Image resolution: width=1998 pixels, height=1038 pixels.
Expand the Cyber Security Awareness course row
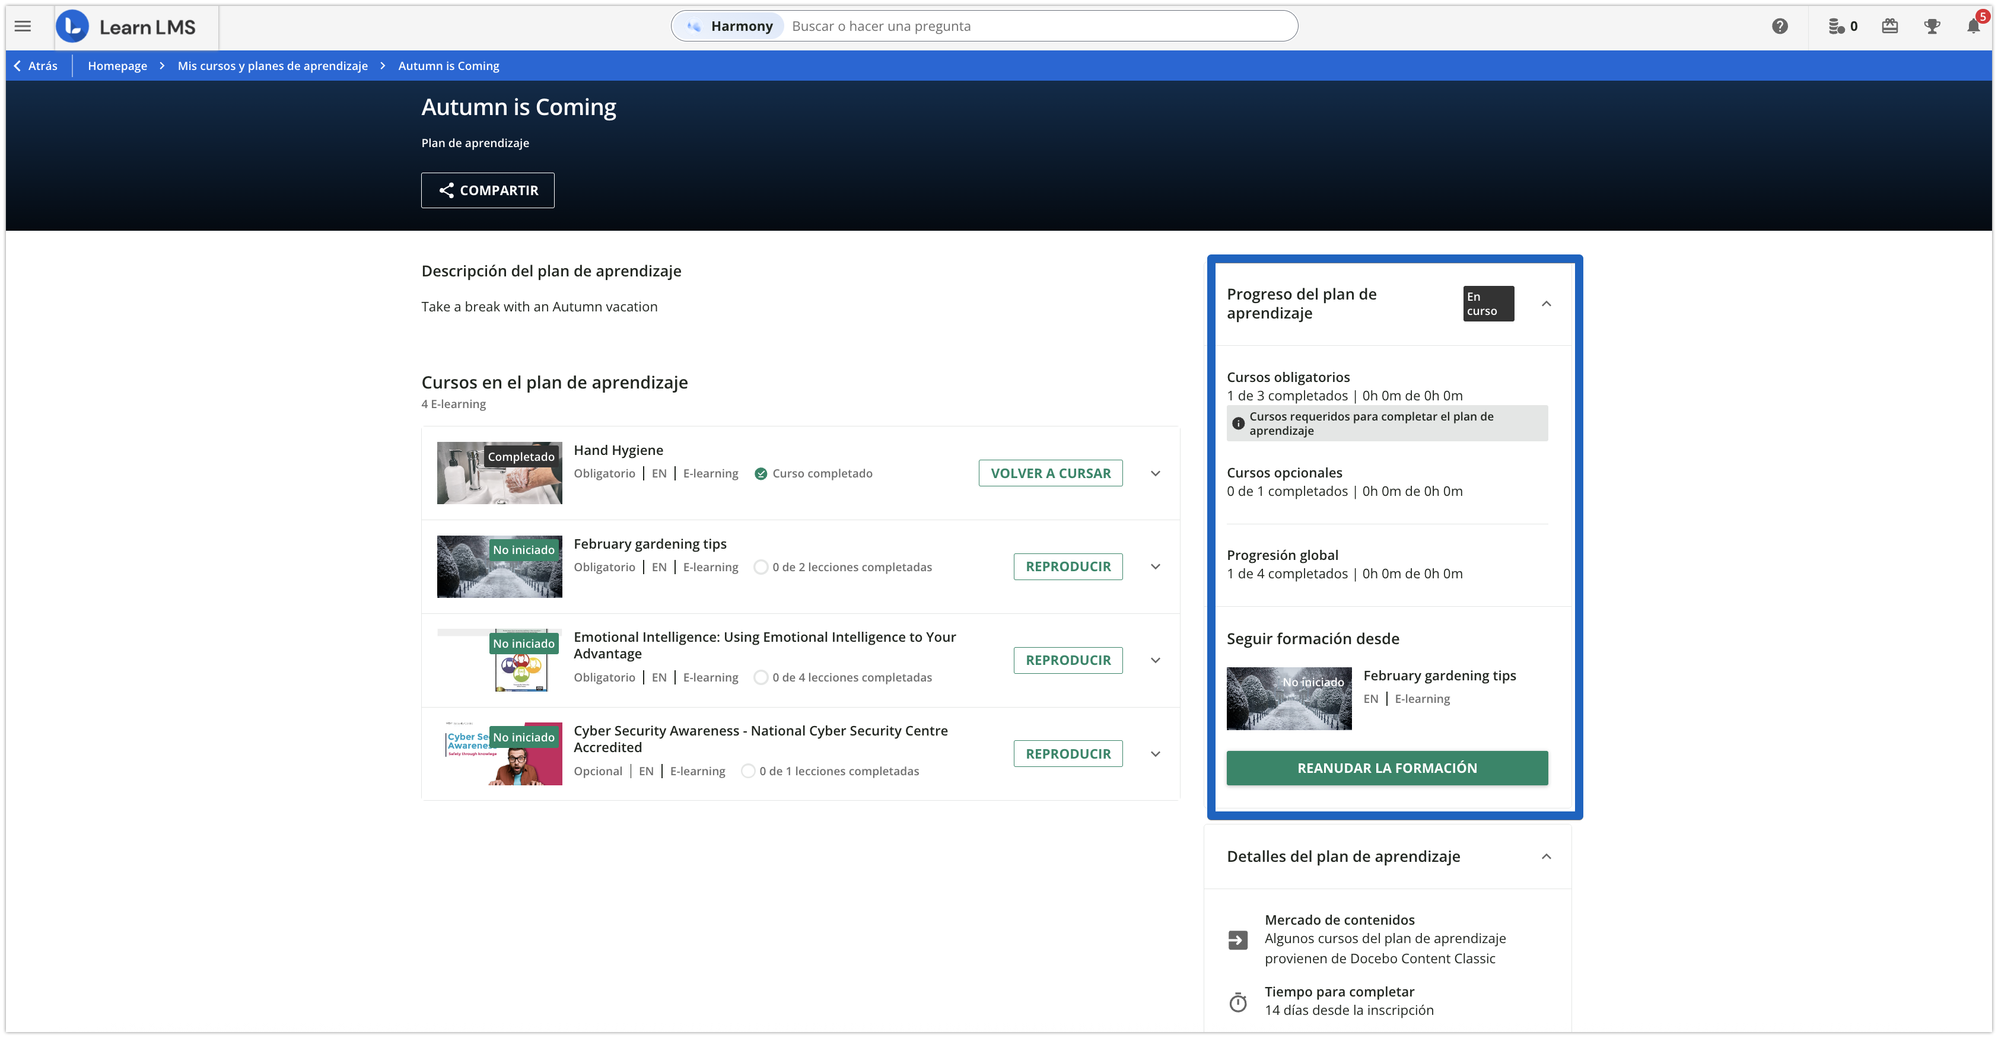(x=1155, y=754)
